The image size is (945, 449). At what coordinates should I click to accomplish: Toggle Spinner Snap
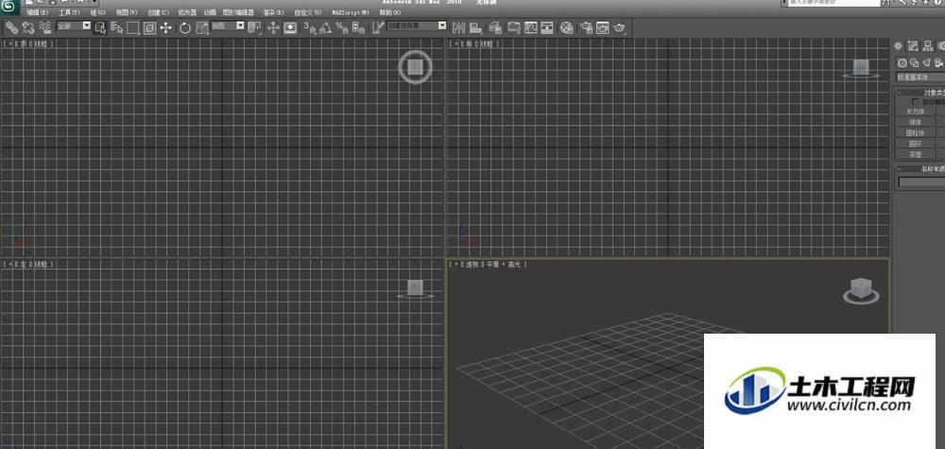[358, 27]
